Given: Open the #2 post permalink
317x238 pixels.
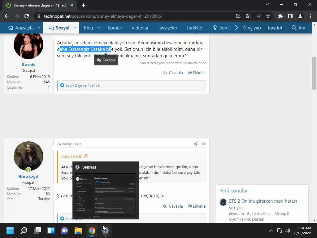Looking at the screenshot, I should [x=204, y=144].
